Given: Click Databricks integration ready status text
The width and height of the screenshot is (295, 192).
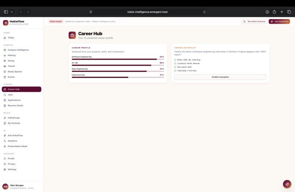Looking at the screenshot, I should click(90, 22).
